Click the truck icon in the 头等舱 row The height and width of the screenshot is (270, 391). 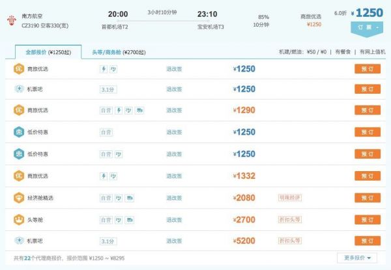(x=130, y=219)
